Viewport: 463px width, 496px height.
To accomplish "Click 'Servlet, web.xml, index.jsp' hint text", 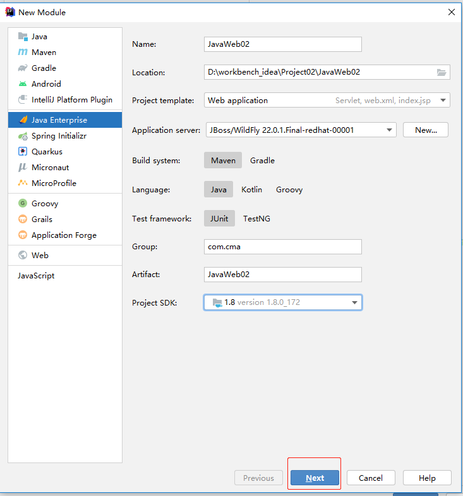I will click(383, 101).
